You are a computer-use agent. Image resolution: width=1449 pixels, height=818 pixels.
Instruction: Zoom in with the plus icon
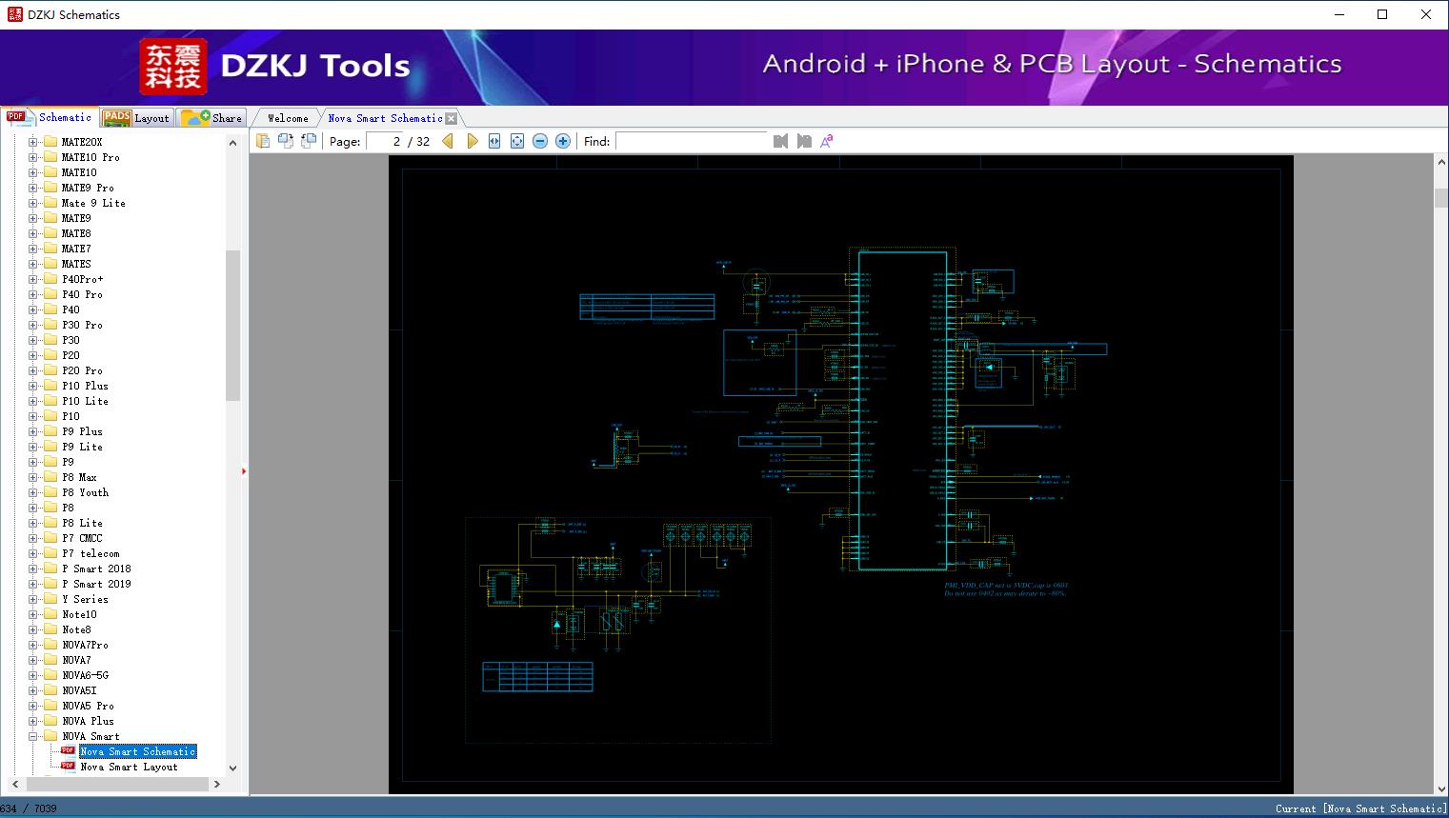(563, 141)
